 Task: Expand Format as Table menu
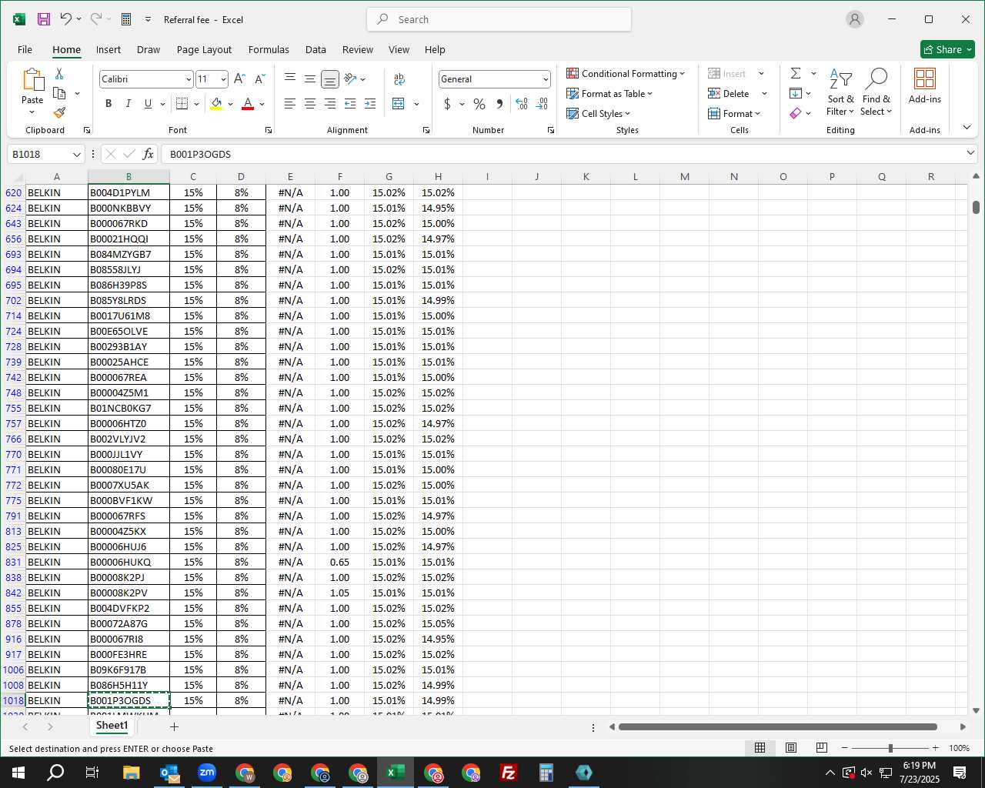(x=609, y=93)
